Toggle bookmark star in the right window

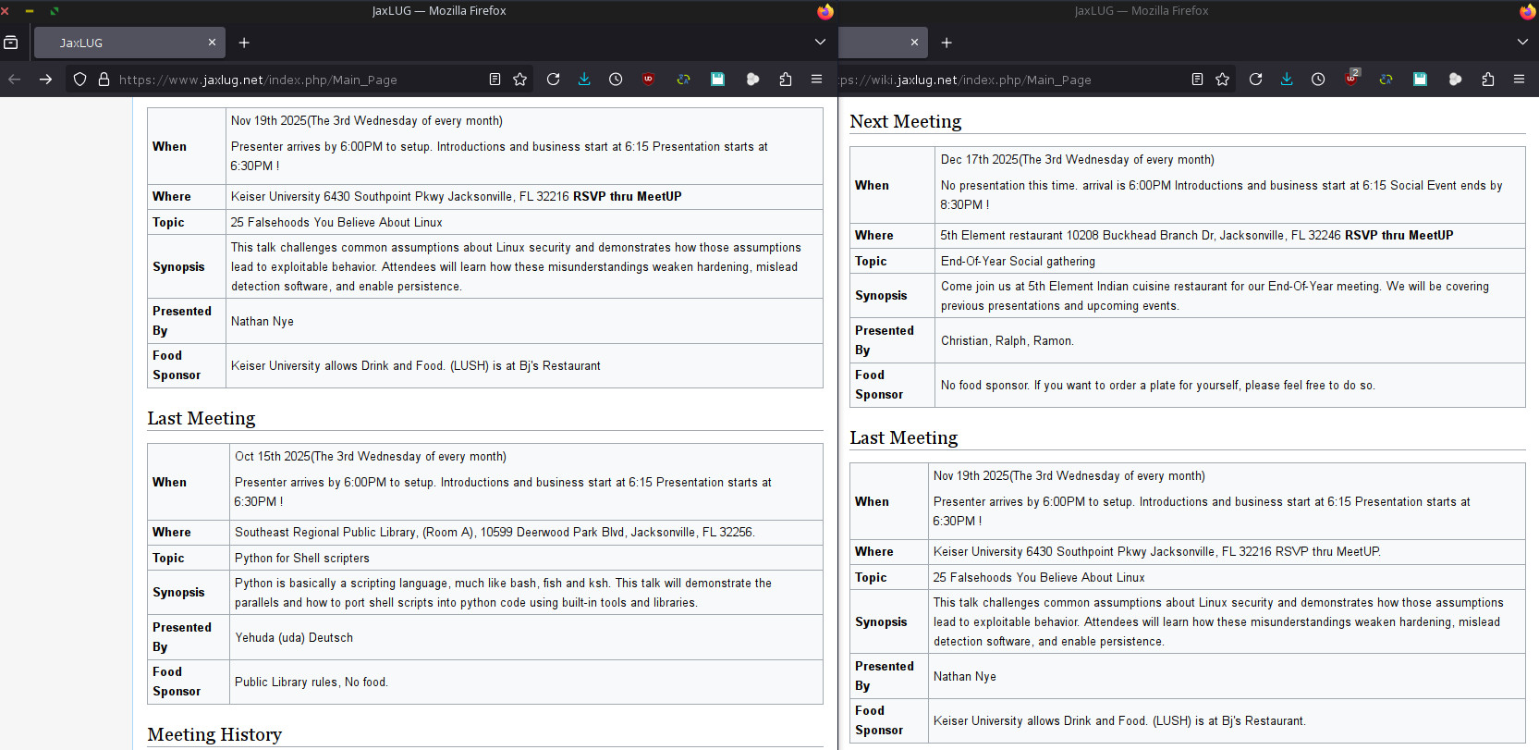pos(1222,80)
